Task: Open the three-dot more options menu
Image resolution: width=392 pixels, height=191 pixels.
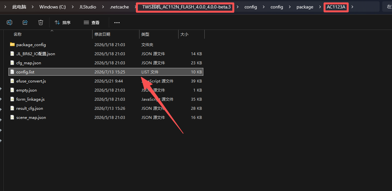Action: click(117, 22)
